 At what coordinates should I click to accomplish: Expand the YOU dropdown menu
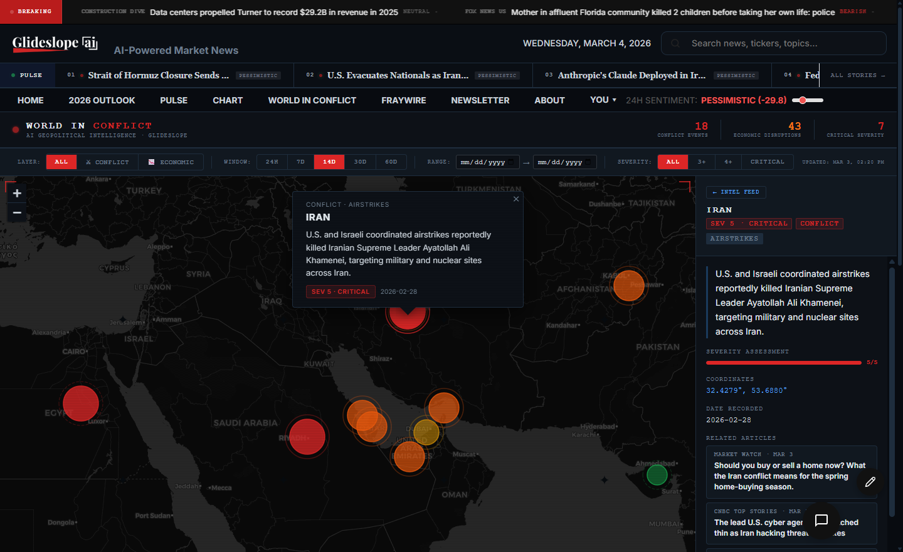click(603, 100)
